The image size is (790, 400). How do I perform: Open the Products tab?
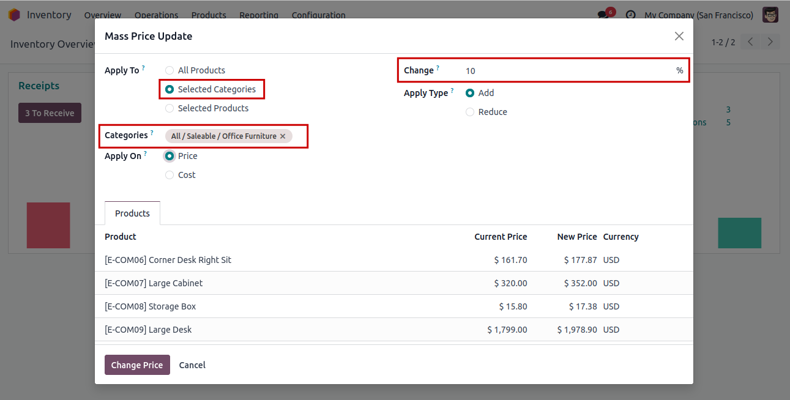click(x=132, y=213)
